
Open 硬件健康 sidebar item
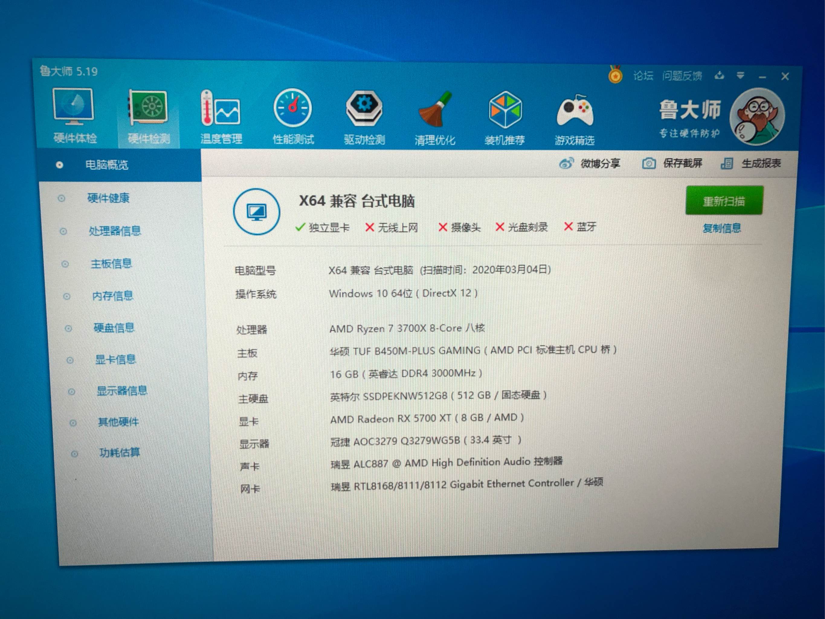(x=108, y=198)
